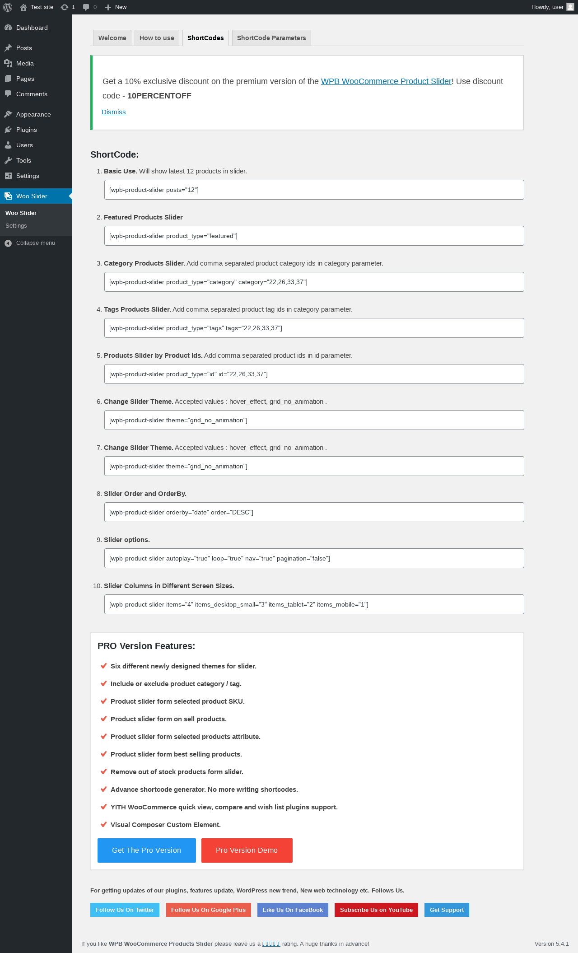The image size is (578, 953).
Task: Click the Pages icon in sidebar
Action: (8, 79)
